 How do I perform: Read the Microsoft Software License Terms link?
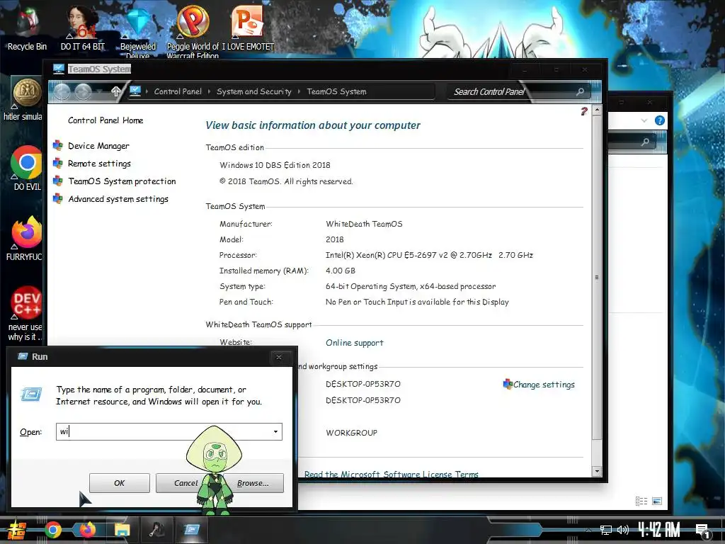(391, 474)
